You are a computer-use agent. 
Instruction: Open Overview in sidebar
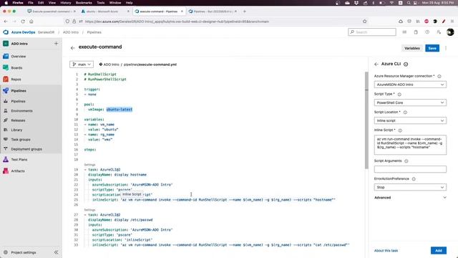click(x=19, y=56)
